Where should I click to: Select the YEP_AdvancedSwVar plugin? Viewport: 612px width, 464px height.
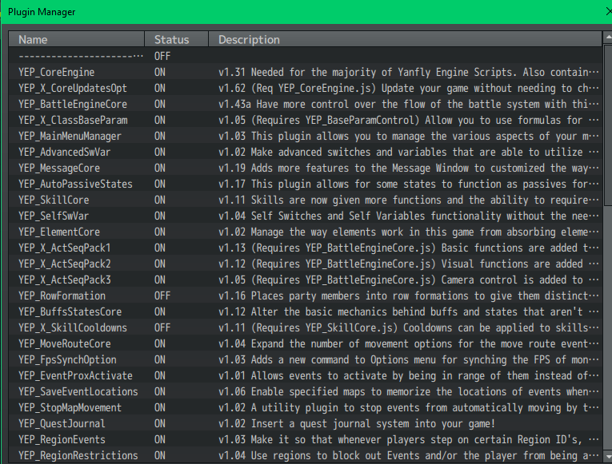click(306, 152)
